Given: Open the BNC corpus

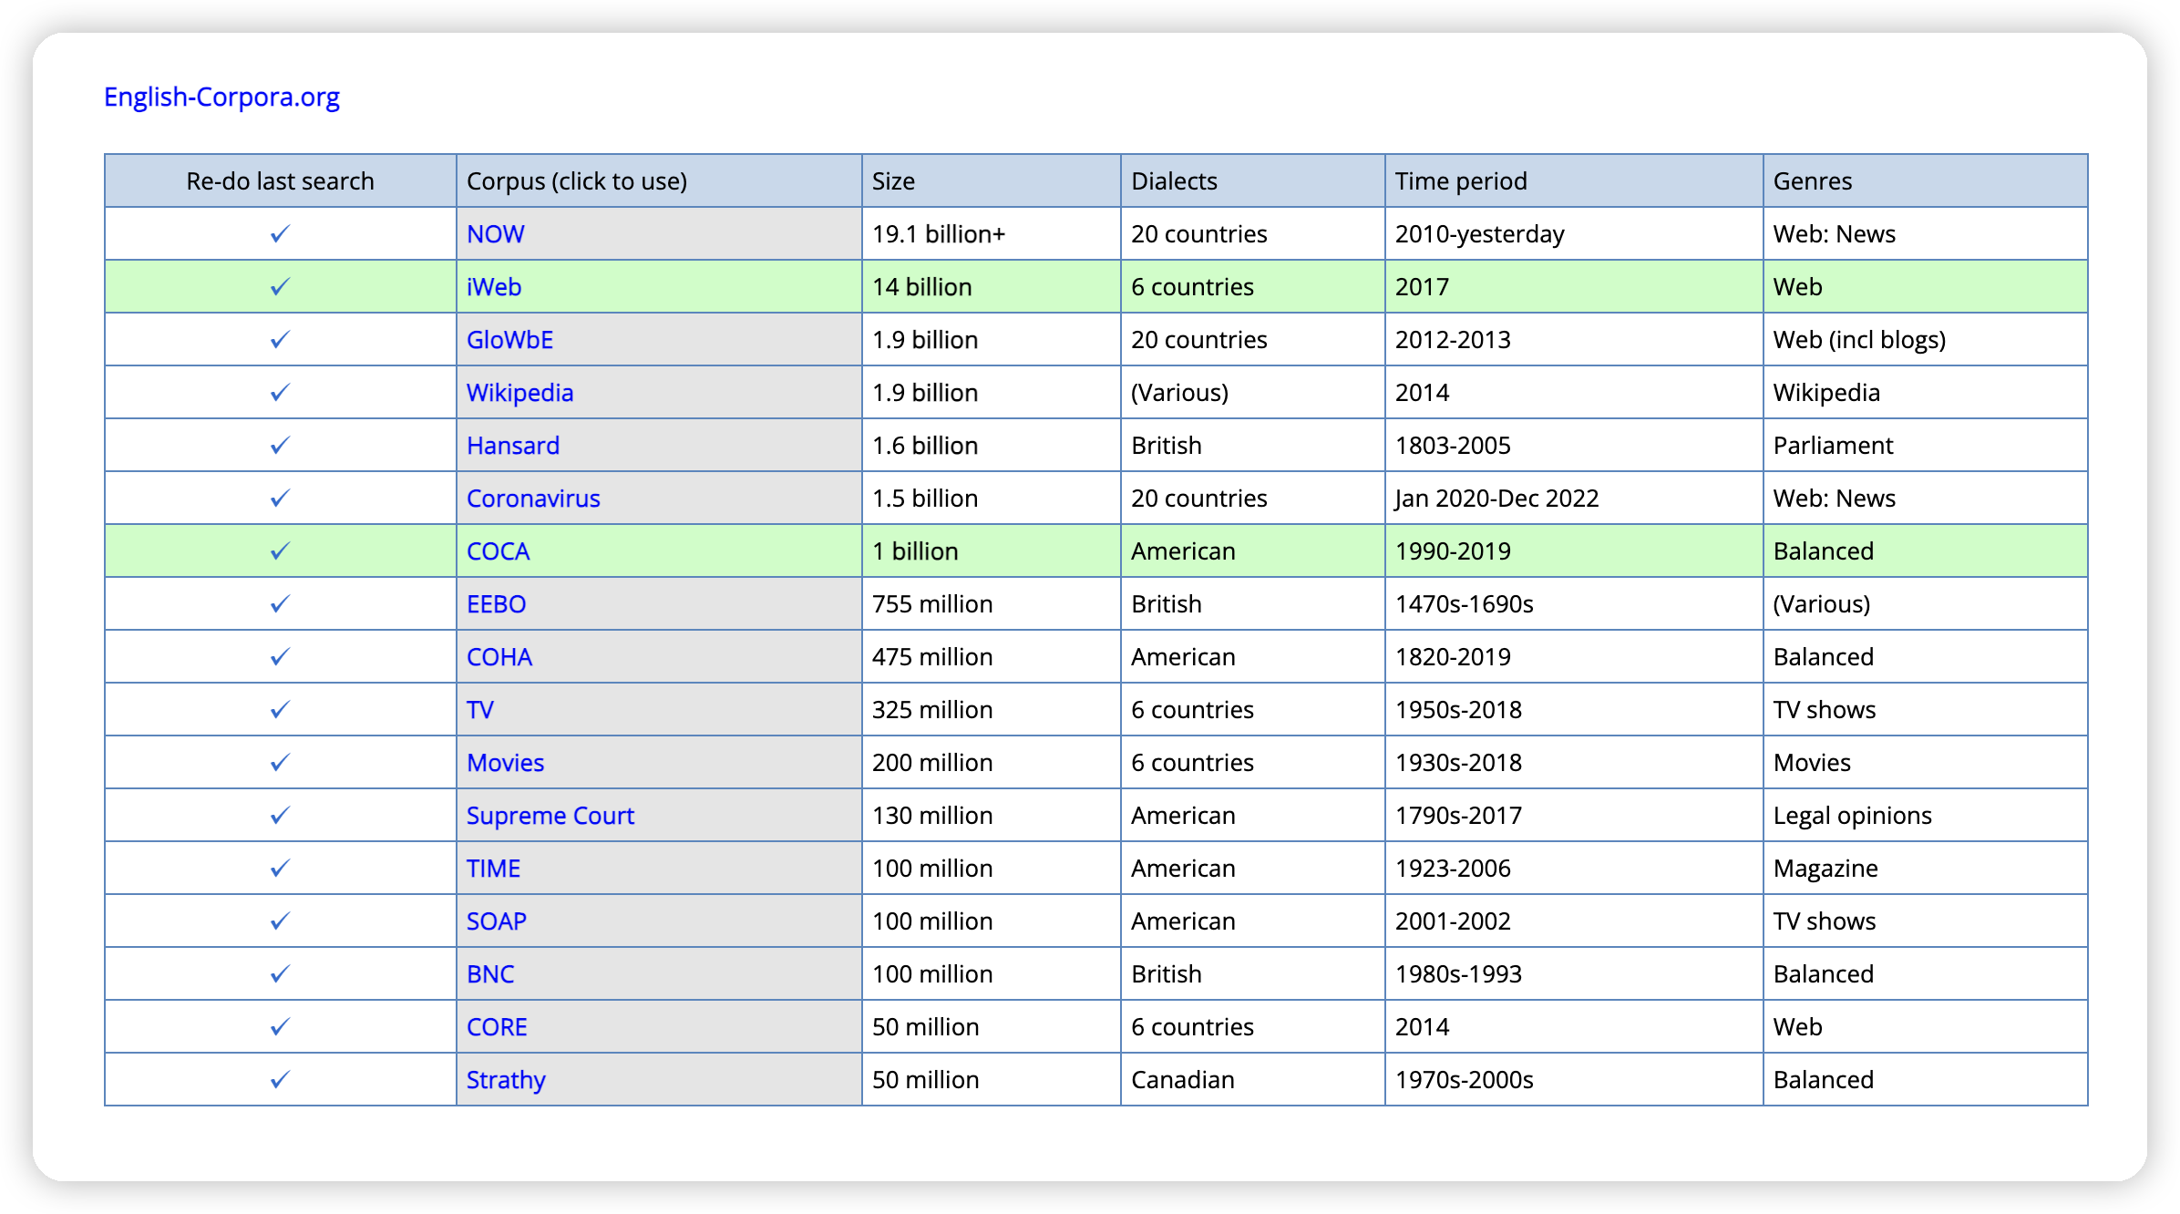Looking at the screenshot, I should click(490, 974).
